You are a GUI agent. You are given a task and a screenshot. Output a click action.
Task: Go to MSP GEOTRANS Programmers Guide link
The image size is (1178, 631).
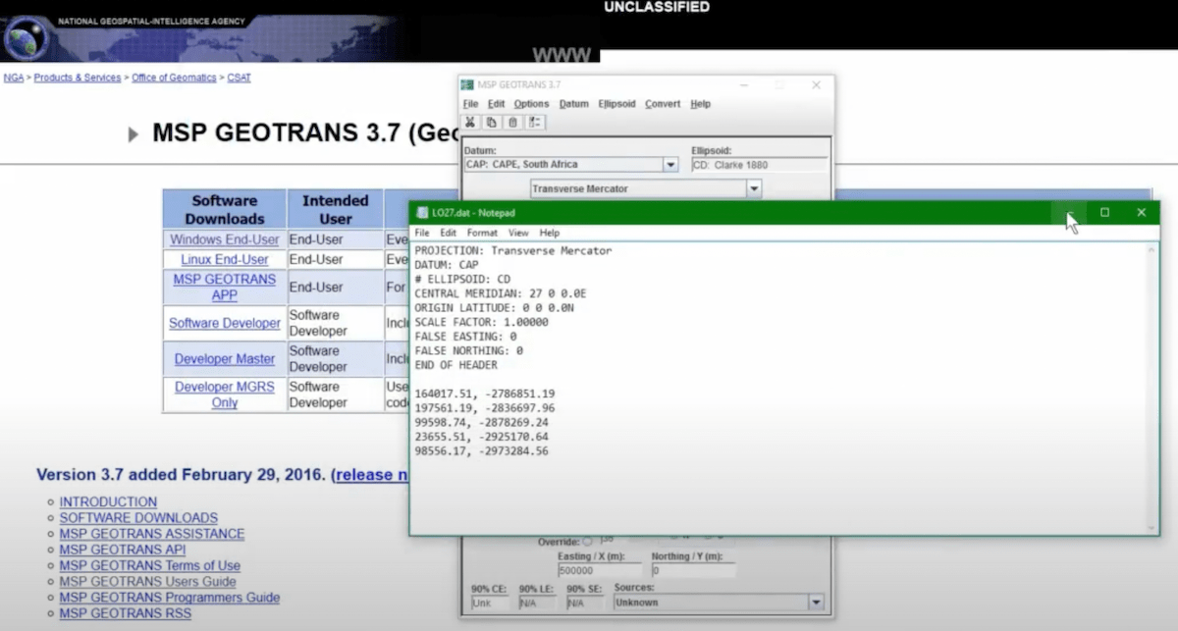pos(169,597)
